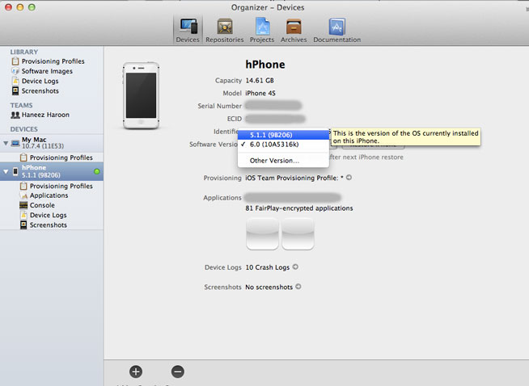Image resolution: width=529 pixels, height=386 pixels.
Task: Click the minus remove button at bottom
Action: [178, 371]
